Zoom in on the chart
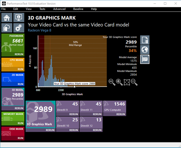 pos(119,82)
